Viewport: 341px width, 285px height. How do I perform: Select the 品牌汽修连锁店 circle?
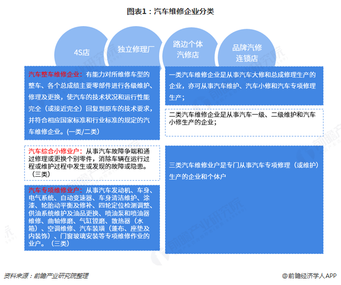[x=247, y=48]
